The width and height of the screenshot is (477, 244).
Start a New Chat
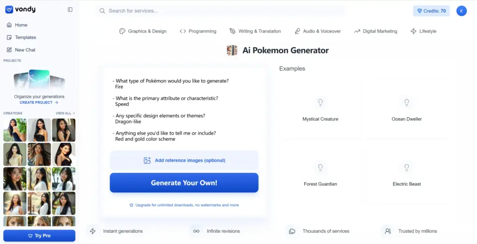25,50
